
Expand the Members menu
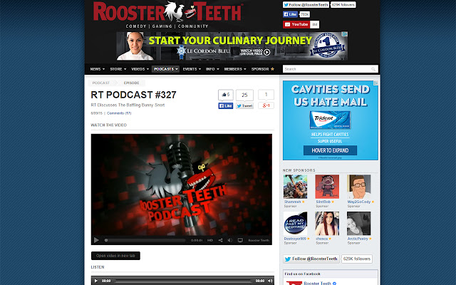(x=235, y=69)
